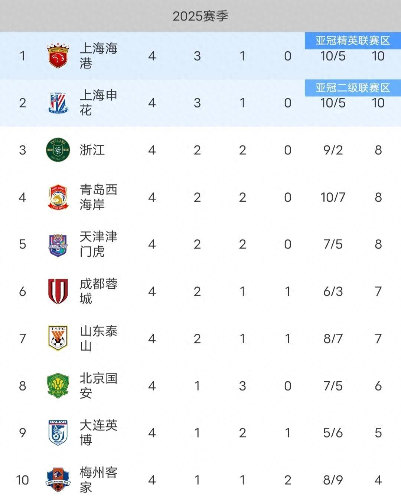Select the Tianjin Jinmen Tiger (天津津门虎) crest
This screenshot has height=500, width=401.
click(58, 244)
